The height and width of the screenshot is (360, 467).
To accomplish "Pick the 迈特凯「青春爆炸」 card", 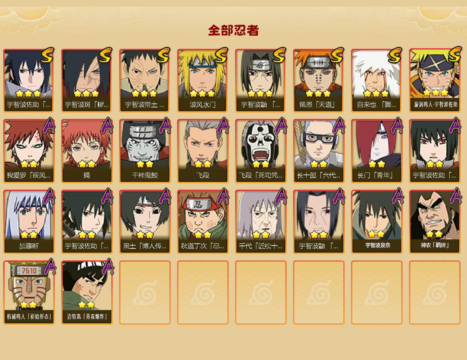I will 87,292.
